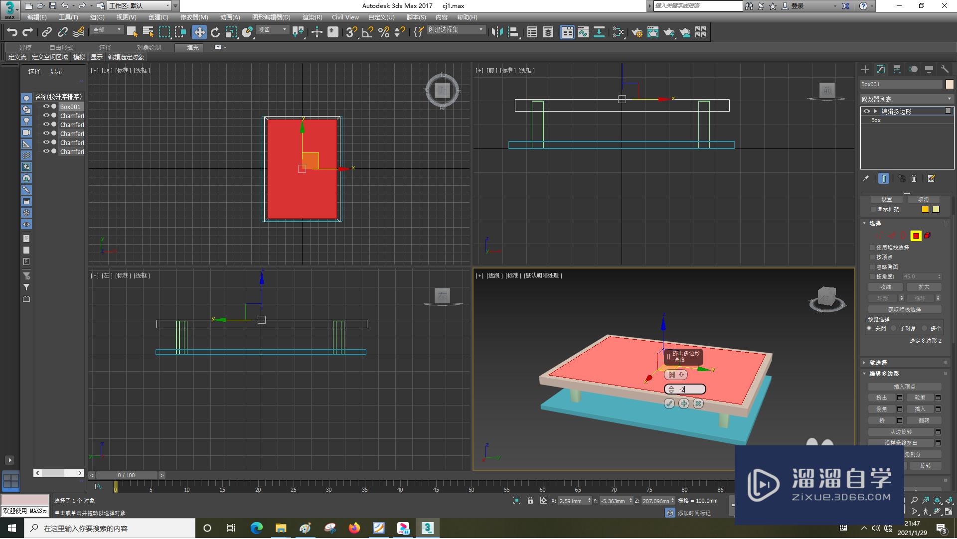The width and height of the screenshot is (957, 539).
Task: Enable the 按顶点 checkbox
Action: (x=873, y=257)
